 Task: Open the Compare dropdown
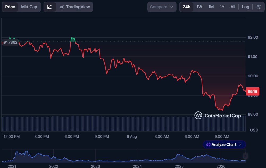tap(161, 7)
